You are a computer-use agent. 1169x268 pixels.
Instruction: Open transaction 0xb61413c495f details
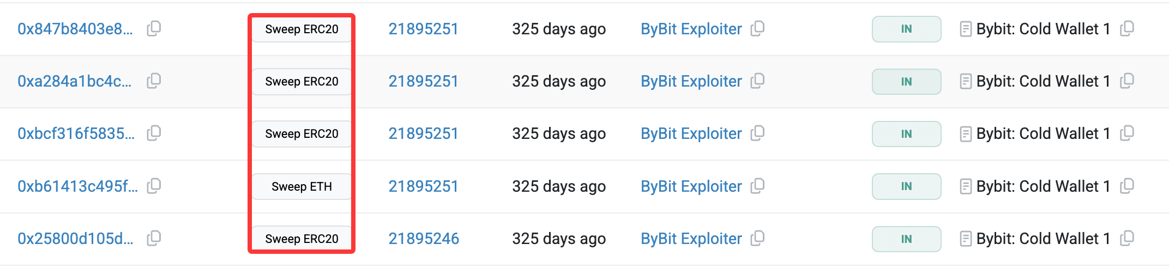[77, 186]
